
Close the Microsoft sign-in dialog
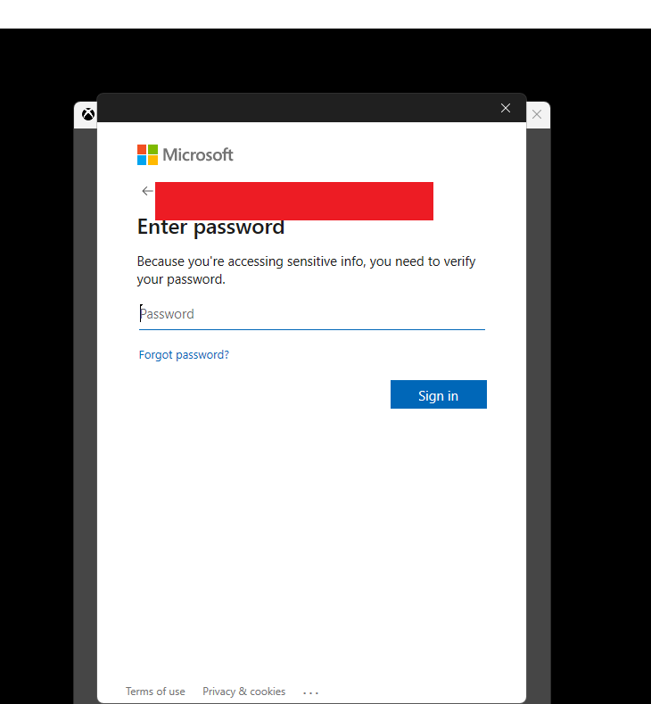506,108
